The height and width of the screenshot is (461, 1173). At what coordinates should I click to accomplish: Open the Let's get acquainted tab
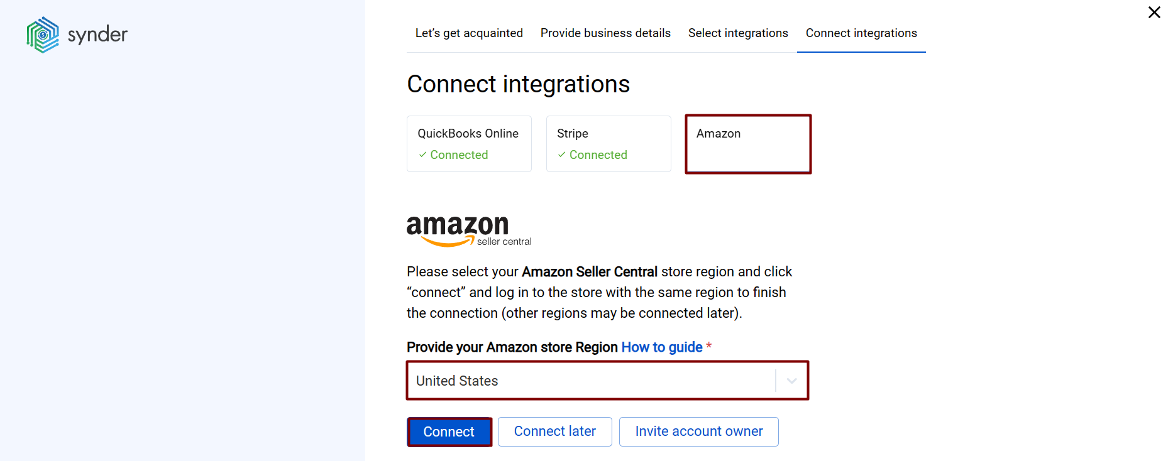click(469, 33)
